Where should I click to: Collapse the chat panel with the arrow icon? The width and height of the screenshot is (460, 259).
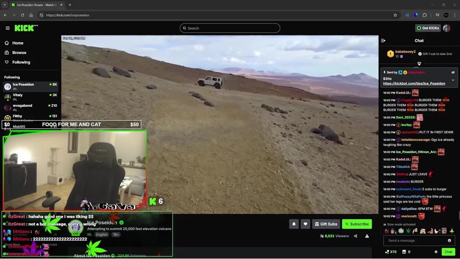(x=383, y=41)
